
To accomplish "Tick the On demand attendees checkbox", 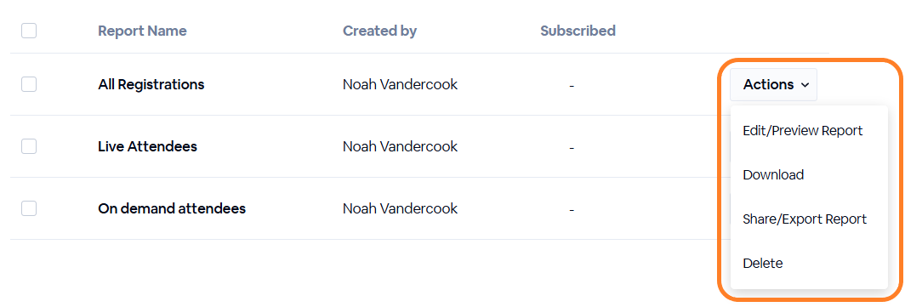I will [x=29, y=208].
